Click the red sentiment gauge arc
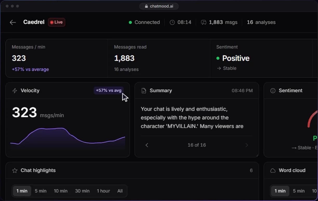318x201 pixels. (312, 118)
